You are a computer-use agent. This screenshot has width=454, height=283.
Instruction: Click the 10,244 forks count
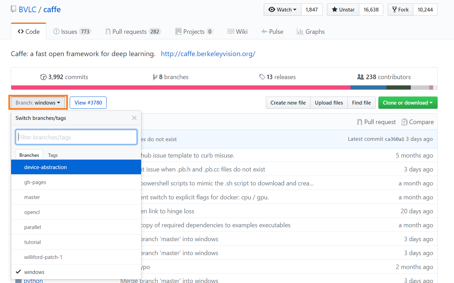point(425,10)
